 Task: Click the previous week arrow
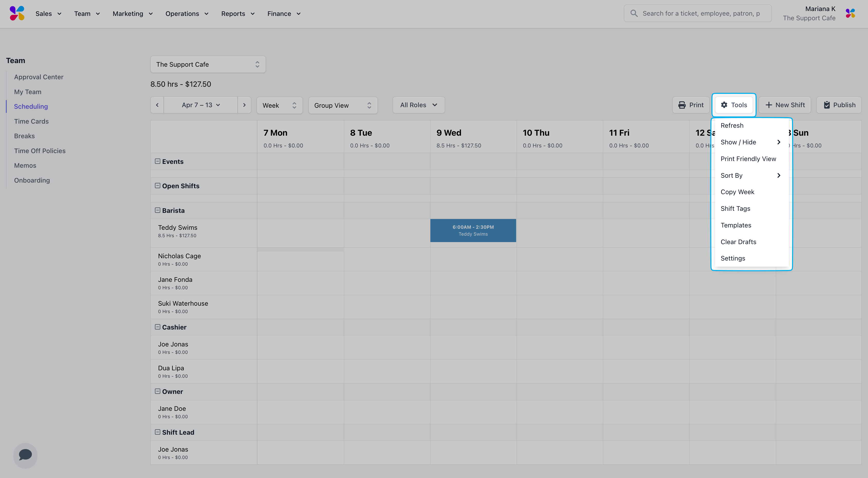157,105
